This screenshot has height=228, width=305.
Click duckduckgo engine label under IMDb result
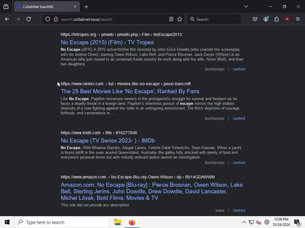214,162
